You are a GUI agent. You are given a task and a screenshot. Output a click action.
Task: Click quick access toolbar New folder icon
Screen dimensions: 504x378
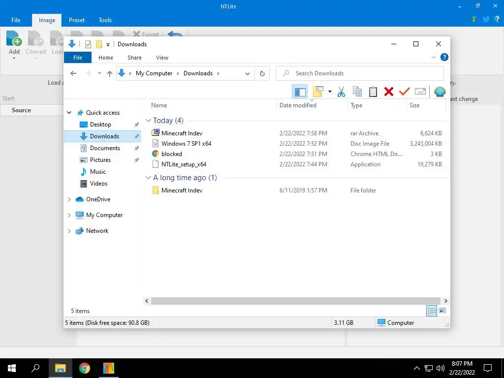coord(99,44)
